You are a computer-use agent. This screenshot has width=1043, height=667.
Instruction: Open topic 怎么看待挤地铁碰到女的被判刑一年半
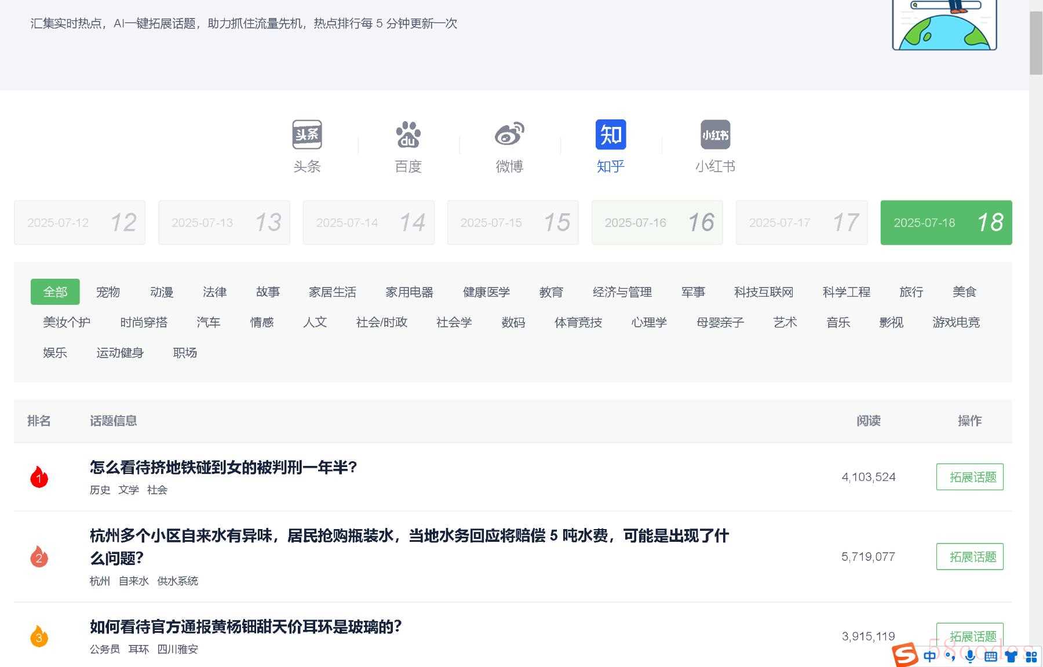click(224, 467)
